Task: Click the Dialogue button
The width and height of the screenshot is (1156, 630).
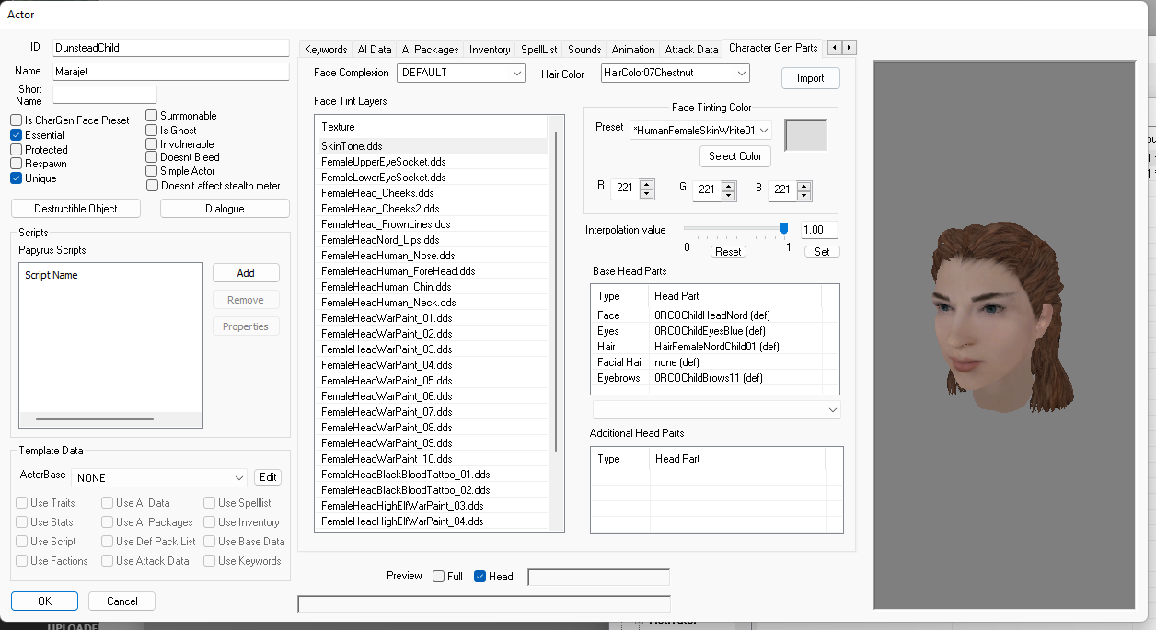Action: (225, 209)
